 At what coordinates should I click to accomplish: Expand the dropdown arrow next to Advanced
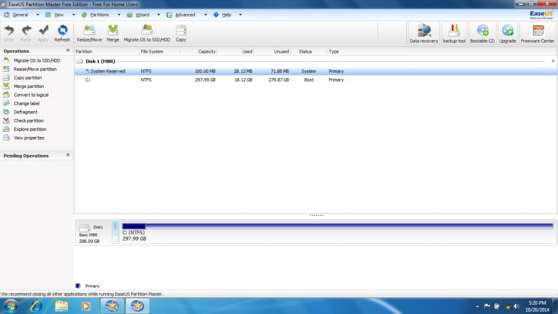click(206, 14)
